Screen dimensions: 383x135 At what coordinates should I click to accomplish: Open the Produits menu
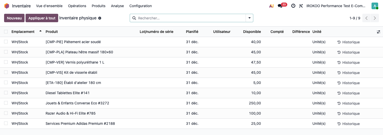coord(99,6)
